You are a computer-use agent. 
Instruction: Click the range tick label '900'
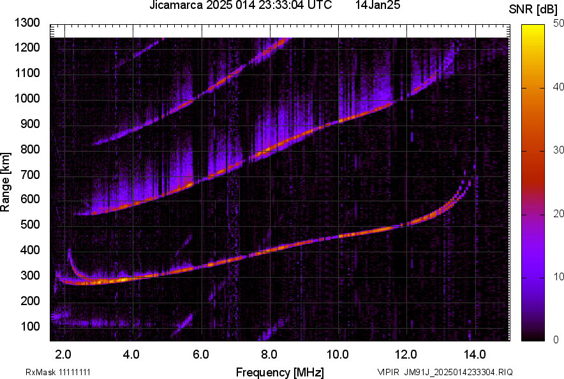coord(30,124)
